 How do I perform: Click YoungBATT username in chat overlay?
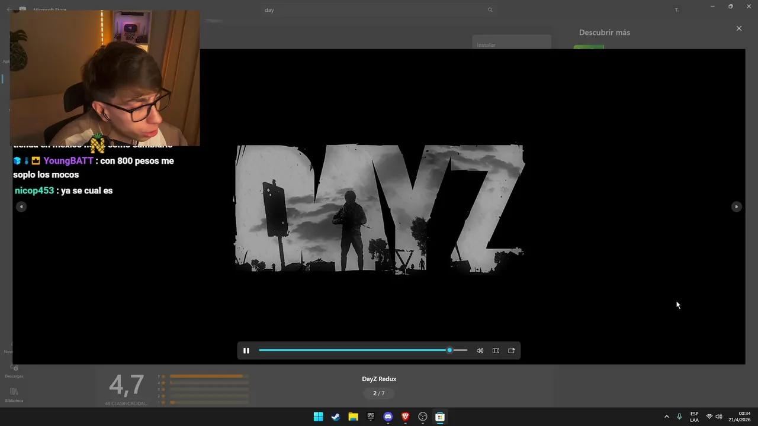tap(68, 161)
